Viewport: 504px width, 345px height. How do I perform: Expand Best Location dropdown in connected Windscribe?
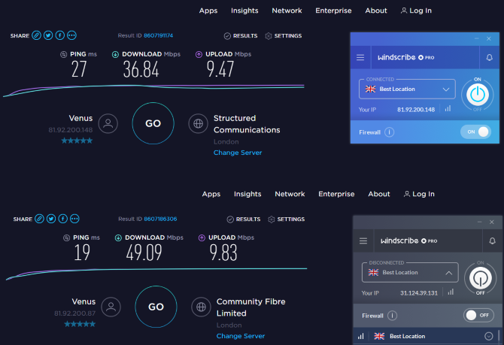click(407, 89)
